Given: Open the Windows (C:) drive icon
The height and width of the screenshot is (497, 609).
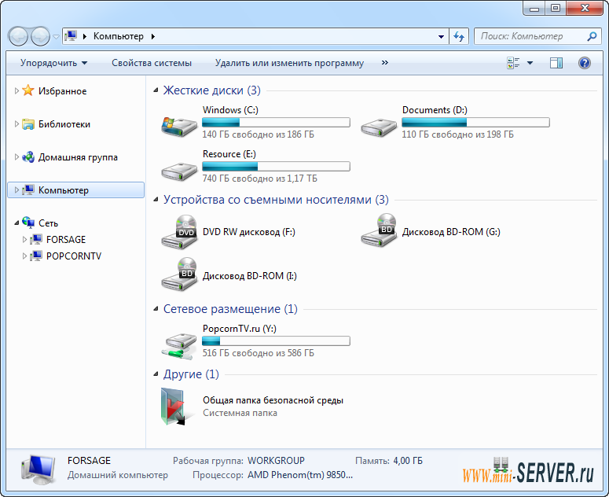Looking at the screenshot, I should pos(179,127).
